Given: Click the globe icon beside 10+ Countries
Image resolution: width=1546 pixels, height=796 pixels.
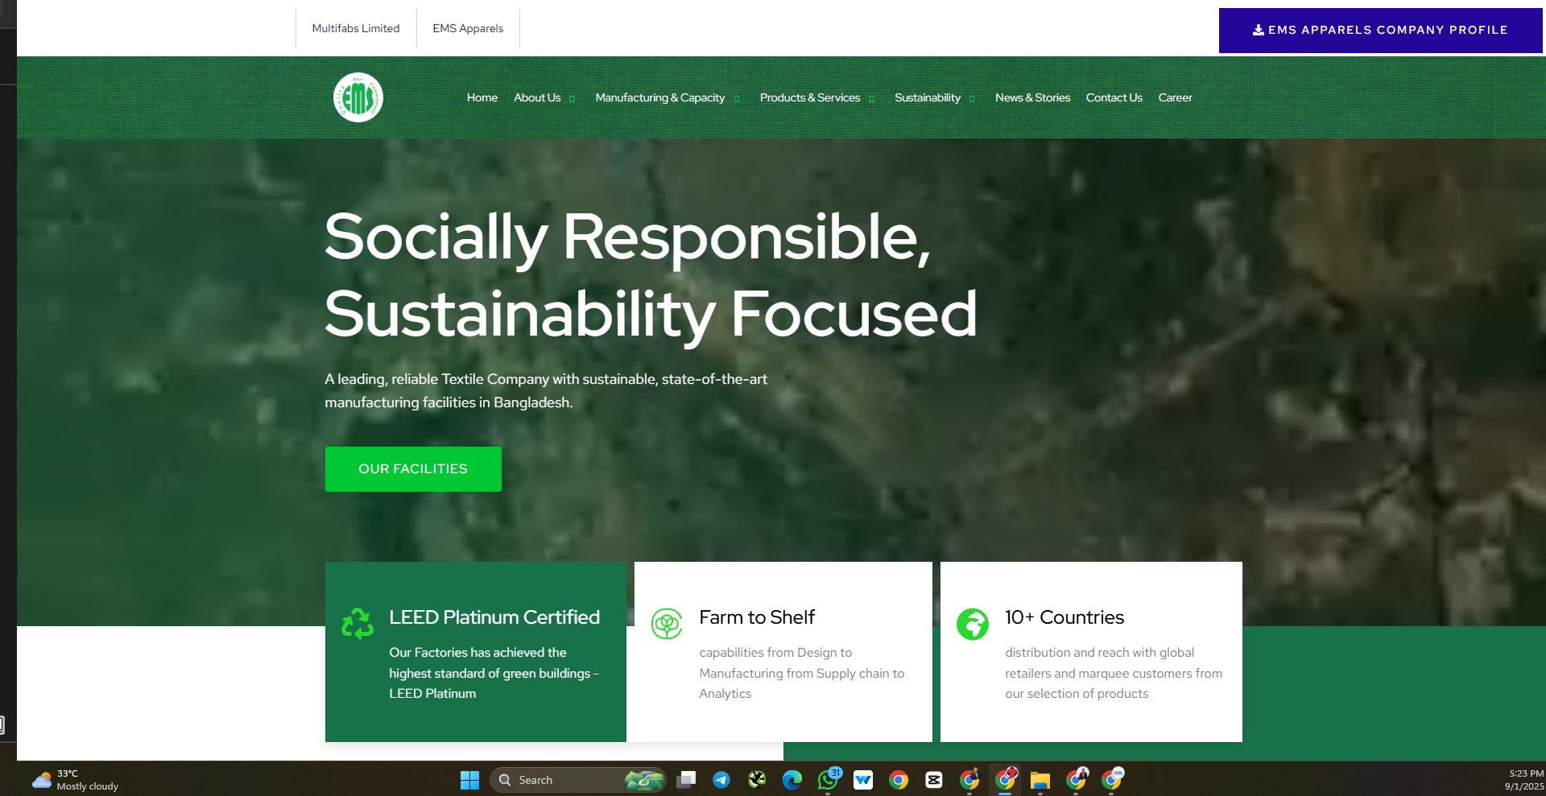Looking at the screenshot, I should (x=972, y=624).
